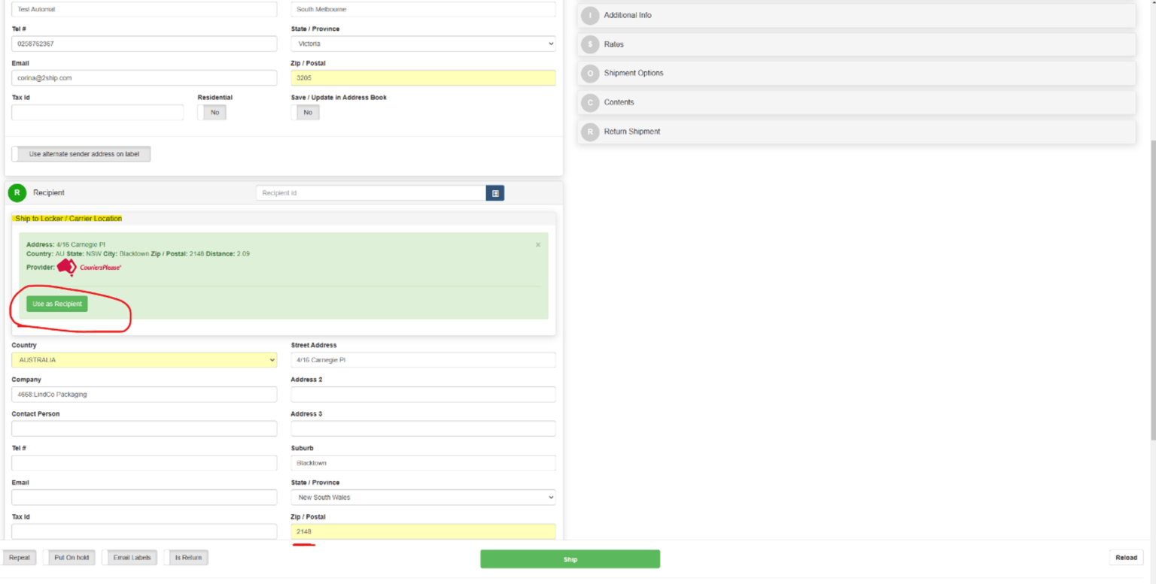Viewport: 1156px width, 584px height.
Task: Click the Use as Recipient button
Action: pos(56,304)
